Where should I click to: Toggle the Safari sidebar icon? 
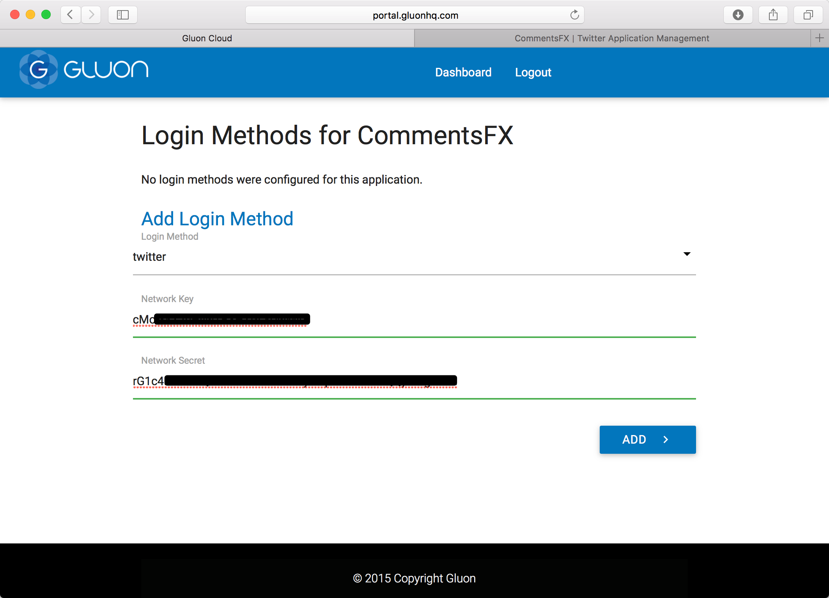click(x=123, y=15)
